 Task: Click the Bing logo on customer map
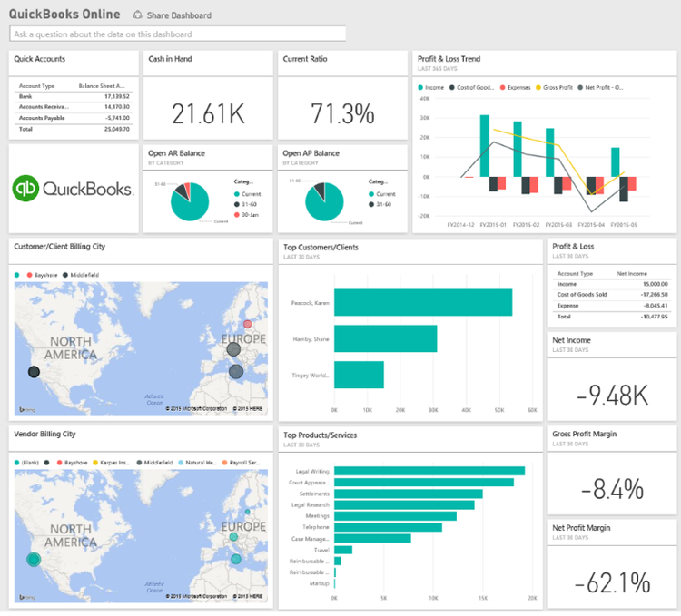pos(27,409)
